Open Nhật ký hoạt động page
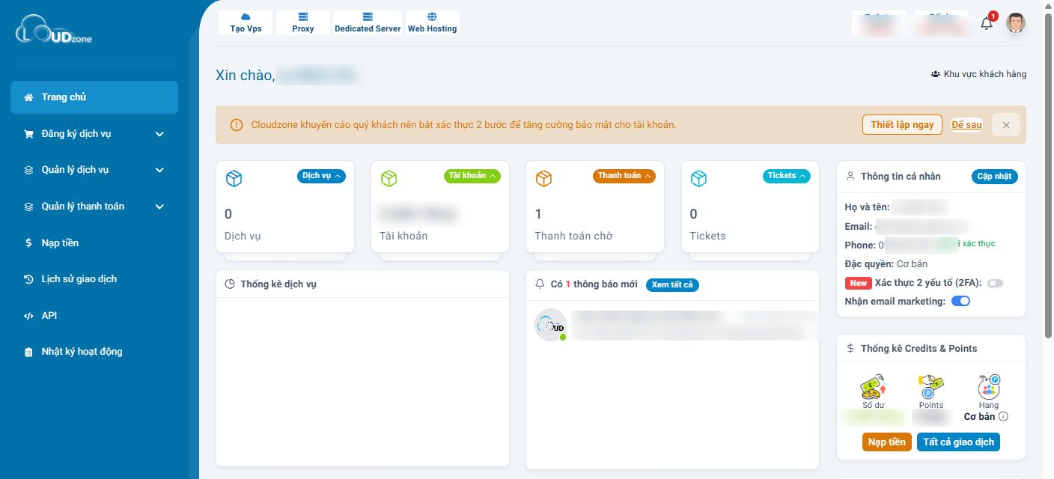The height and width of the screenshot is (479, 1054). pyautogui.click(x=94, y=352)
